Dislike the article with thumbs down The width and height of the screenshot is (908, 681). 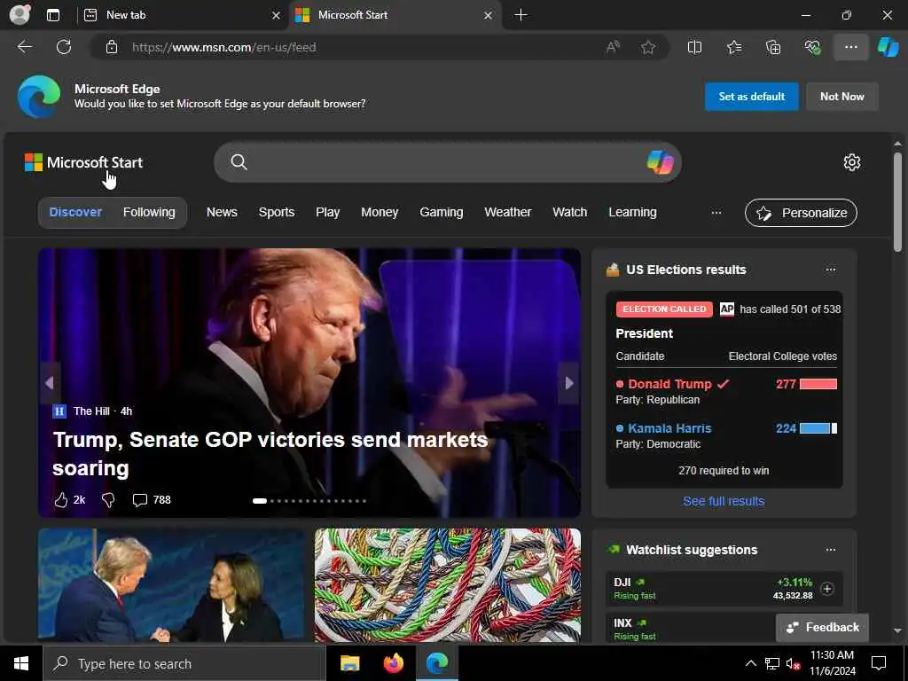108,500
